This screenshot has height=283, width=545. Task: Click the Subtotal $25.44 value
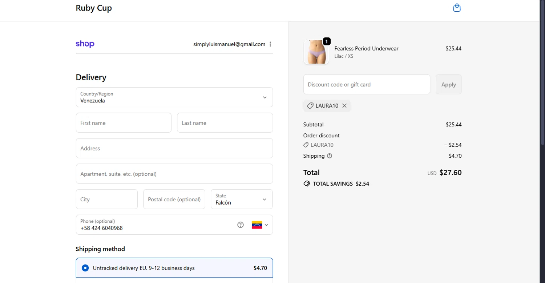tap(454, 125)
